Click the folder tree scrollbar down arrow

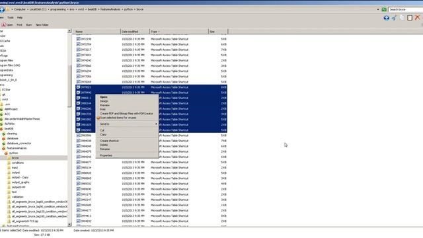[x=69, y=224]
